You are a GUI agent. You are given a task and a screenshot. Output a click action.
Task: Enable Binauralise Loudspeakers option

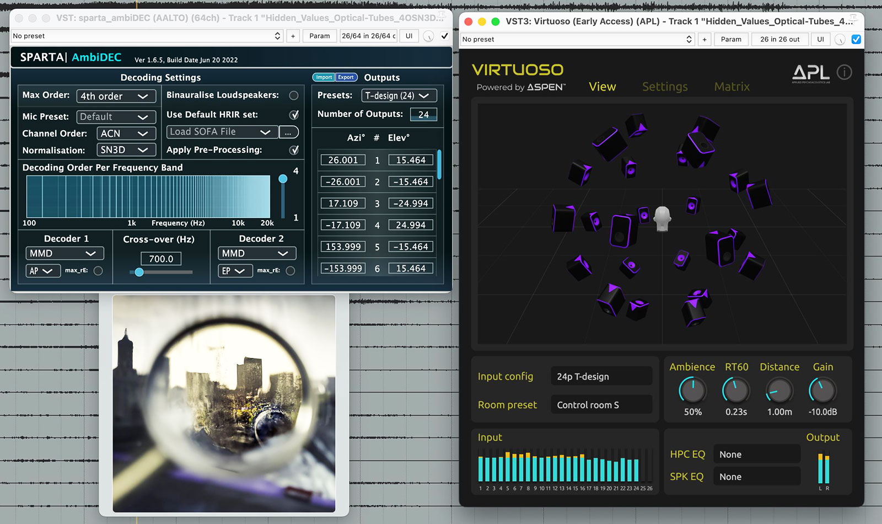(x=294, y=95)
